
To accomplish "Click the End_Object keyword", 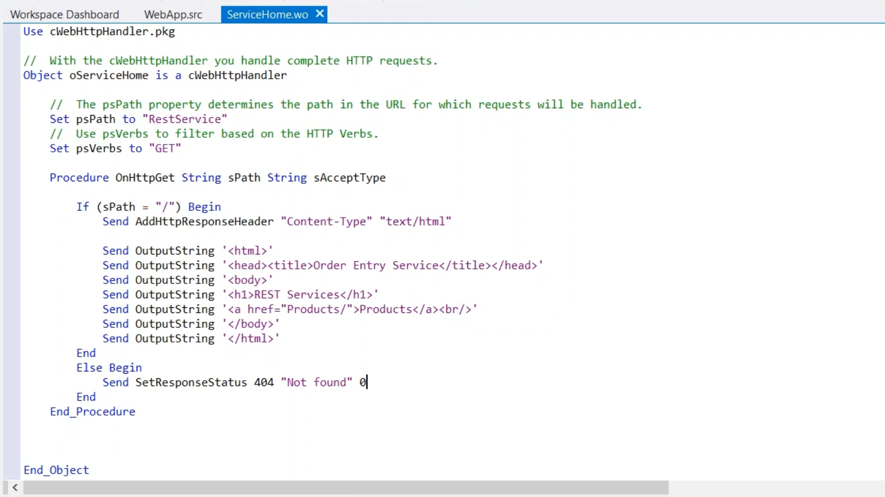I will click(x=56, y=470).
